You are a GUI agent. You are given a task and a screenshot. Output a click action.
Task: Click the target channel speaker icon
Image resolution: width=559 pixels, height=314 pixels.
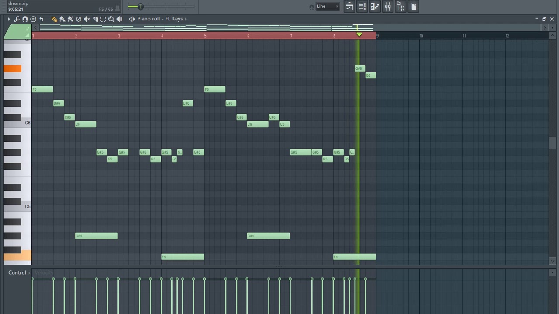pyautogui.click(x=132, y=19)
